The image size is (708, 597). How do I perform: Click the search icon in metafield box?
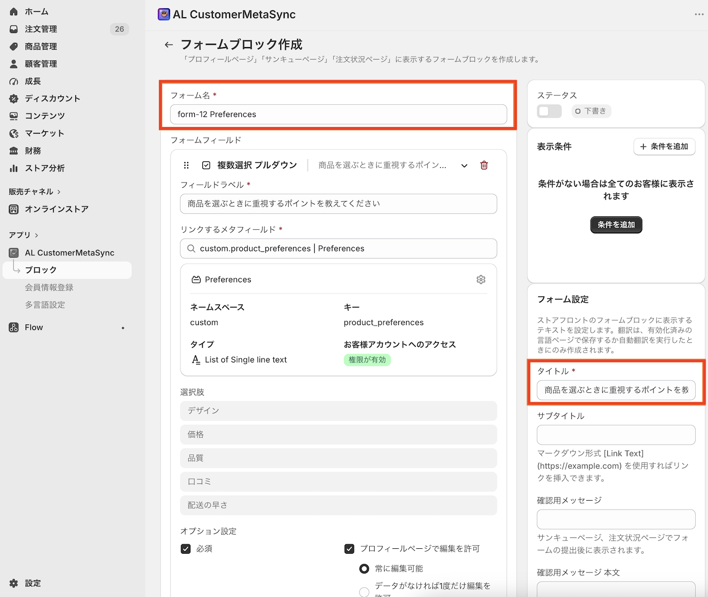(191, 248)
